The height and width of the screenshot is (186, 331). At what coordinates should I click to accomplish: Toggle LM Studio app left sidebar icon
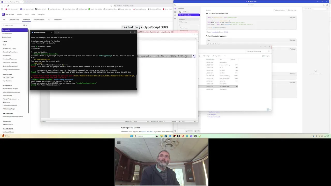175,5
